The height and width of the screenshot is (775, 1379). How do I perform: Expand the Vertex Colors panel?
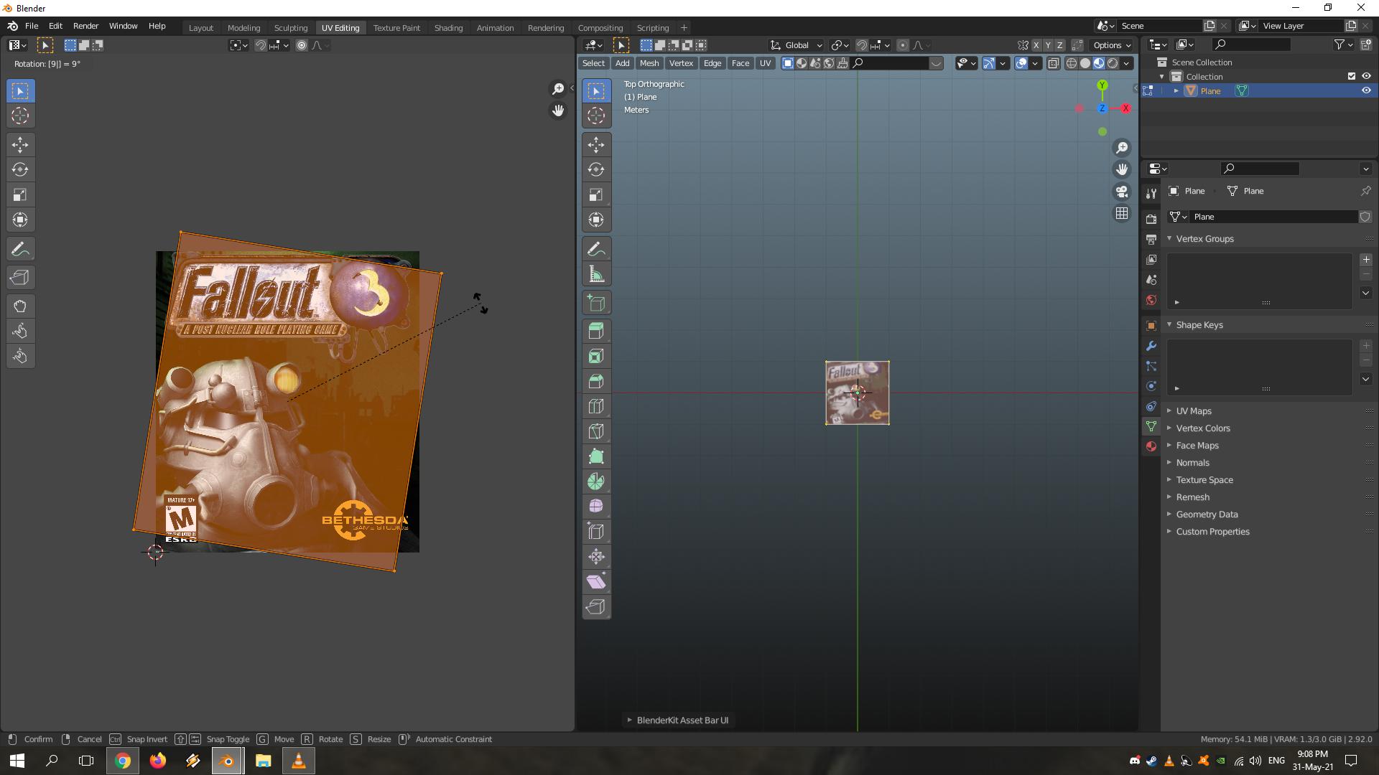[x=1203, y=428]
